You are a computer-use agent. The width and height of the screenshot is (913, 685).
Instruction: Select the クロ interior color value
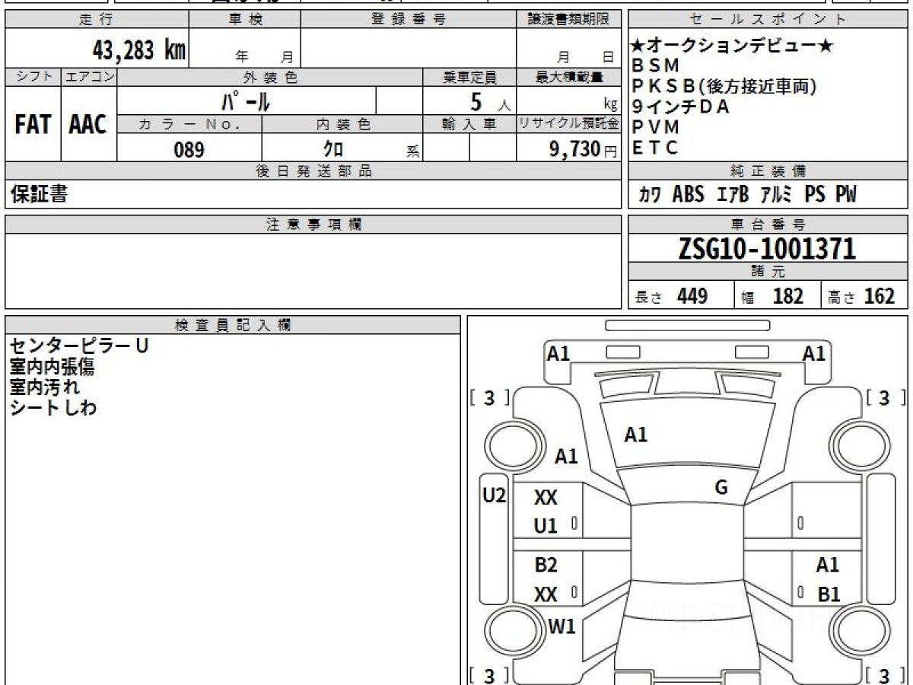pos(332,150)
